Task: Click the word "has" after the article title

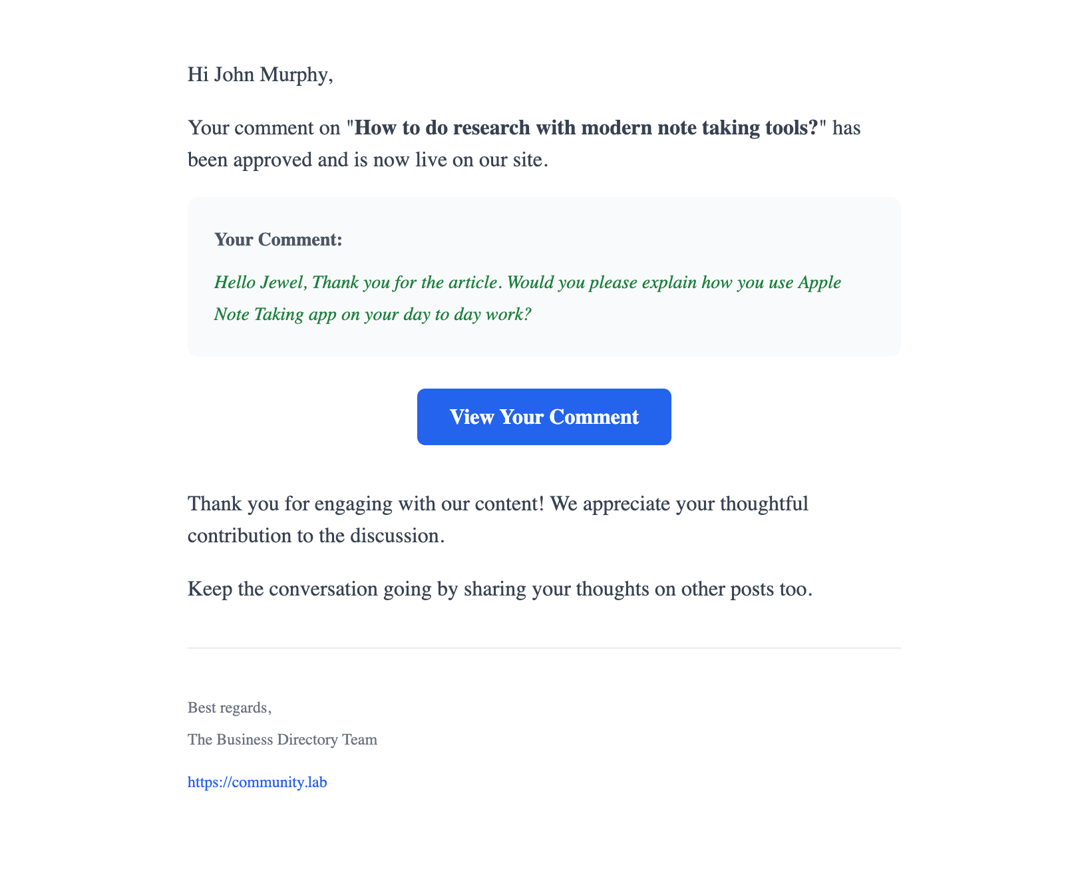Action: point(846,128)
